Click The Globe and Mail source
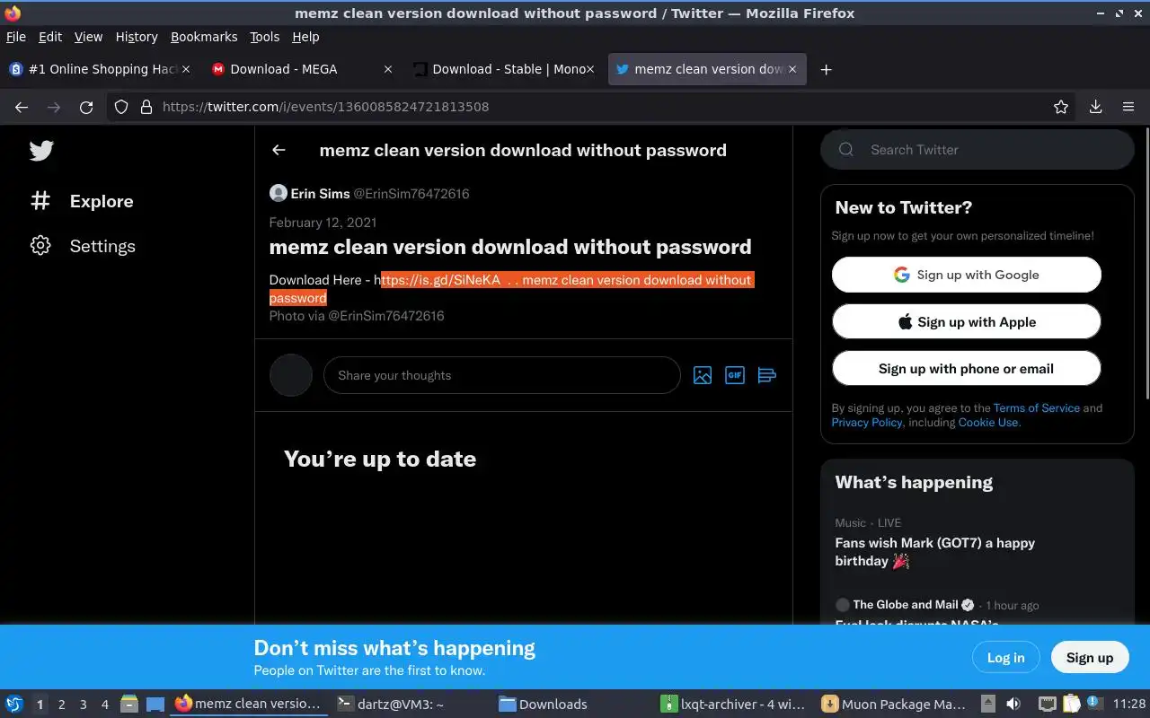 point(906,605)
